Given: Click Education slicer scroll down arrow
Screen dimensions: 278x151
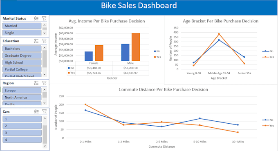Looking at the screenshot, I should pos(45,74).
